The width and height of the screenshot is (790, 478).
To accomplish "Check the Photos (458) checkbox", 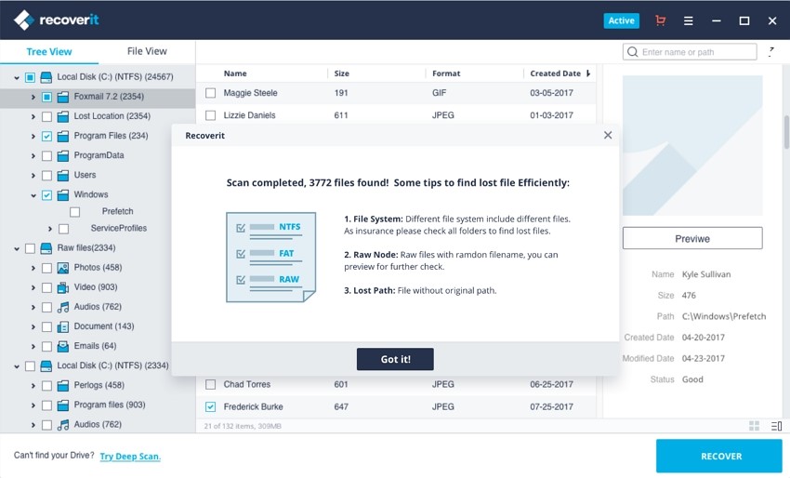I will click(x=46, y=268).
